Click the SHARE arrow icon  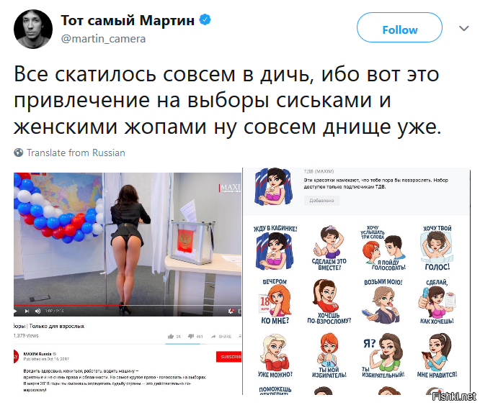(213, 336)
